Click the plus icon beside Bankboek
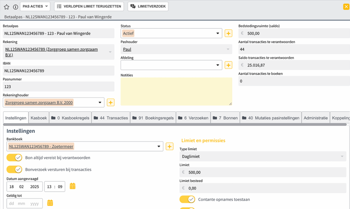Screen dimensions: 350x209 coord(169,147)
